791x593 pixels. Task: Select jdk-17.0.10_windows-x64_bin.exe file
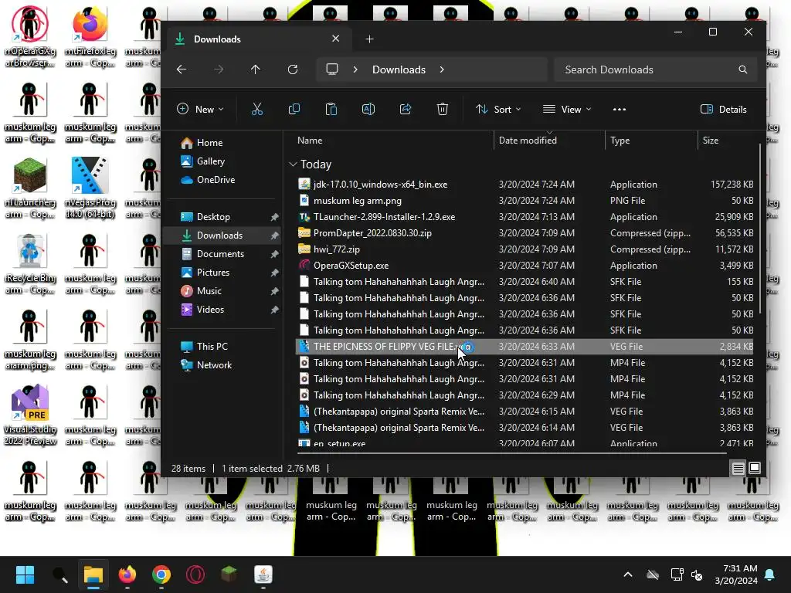(x=525, y=185)
